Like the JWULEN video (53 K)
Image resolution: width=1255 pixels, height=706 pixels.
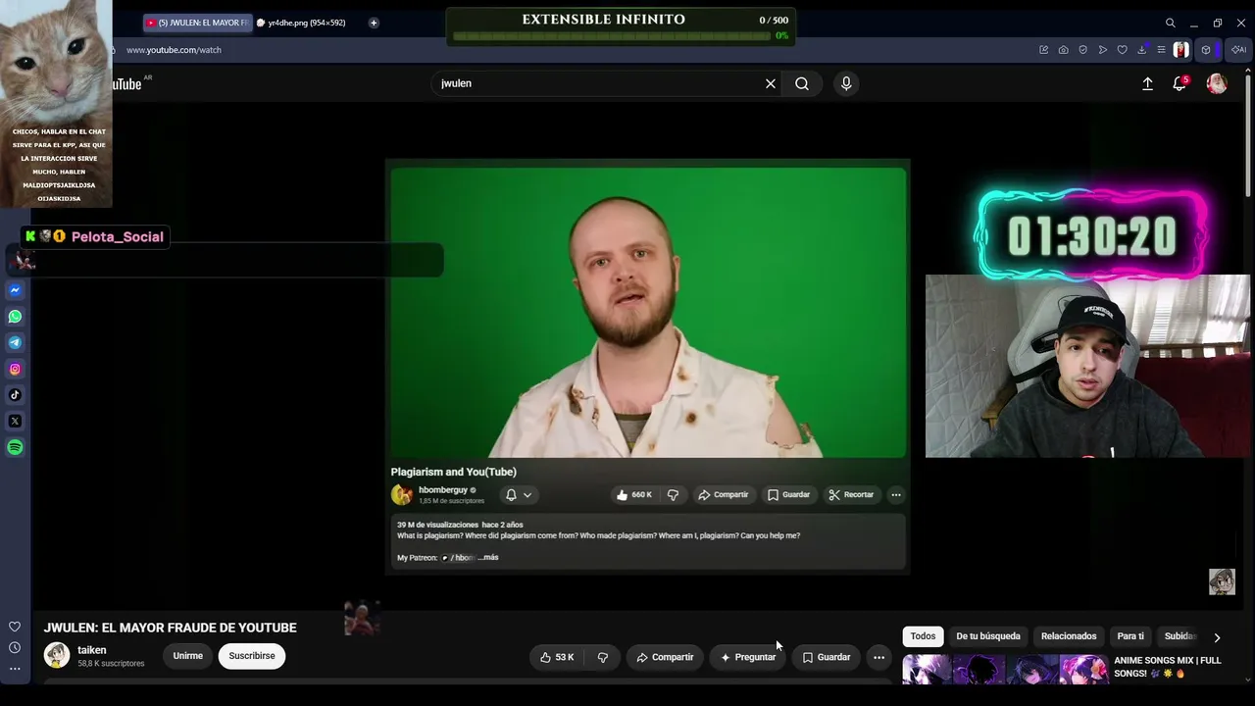557,657
